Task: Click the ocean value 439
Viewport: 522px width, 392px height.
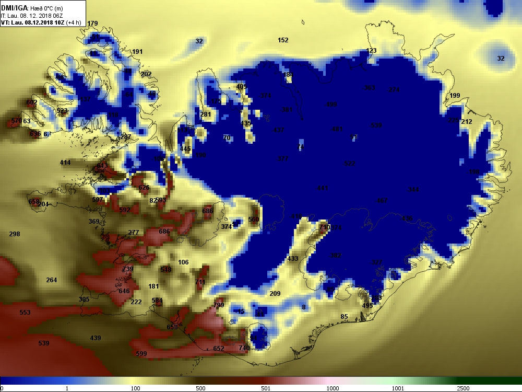Action: tap(95, 338)
